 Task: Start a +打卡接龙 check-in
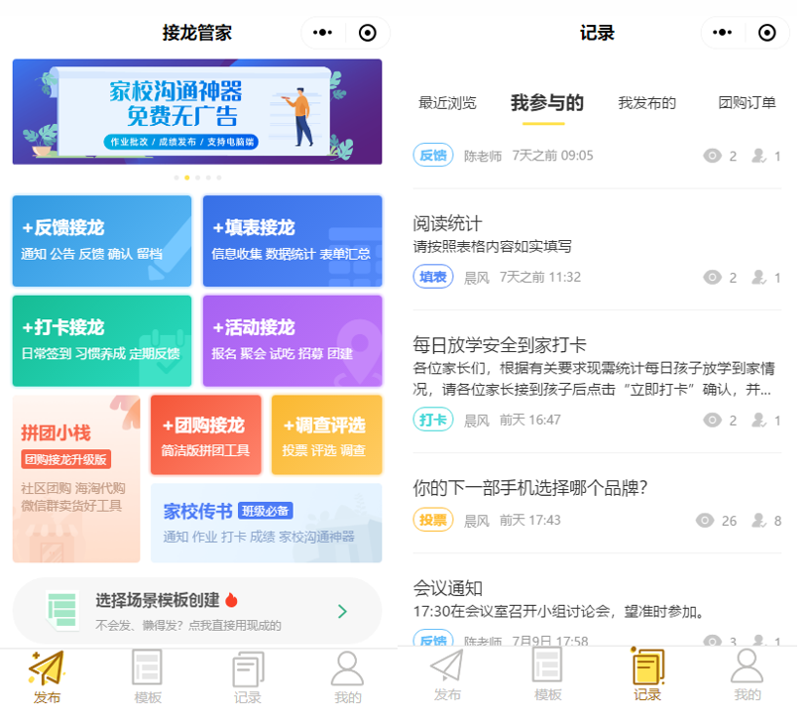click(102, 340)
